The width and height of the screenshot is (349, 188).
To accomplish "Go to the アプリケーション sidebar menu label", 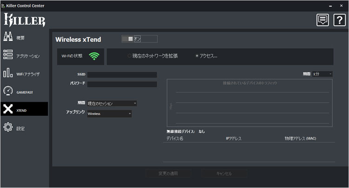I will 28,56.
